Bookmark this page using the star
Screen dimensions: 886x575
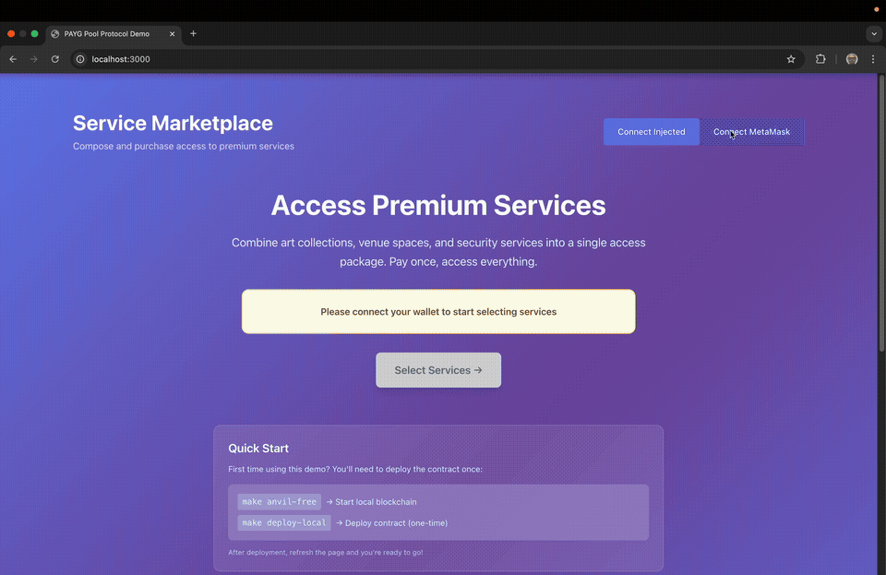pyautogui.click(x=790, y=58)
